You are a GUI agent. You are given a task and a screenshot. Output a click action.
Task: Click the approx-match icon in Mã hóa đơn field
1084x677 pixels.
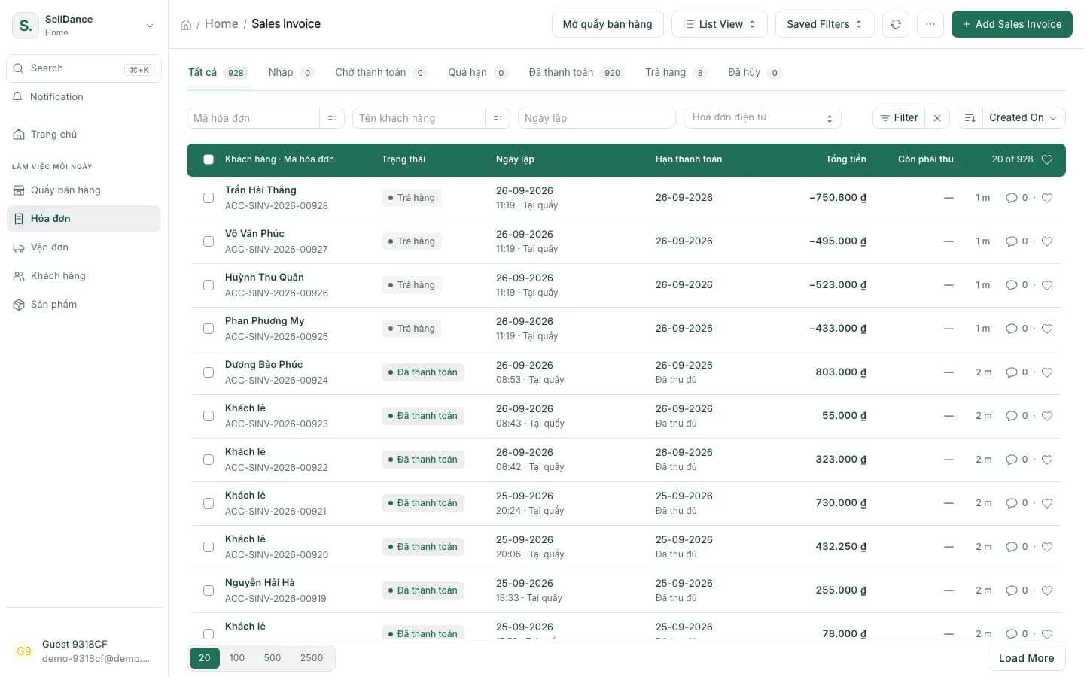coord(332,118)
